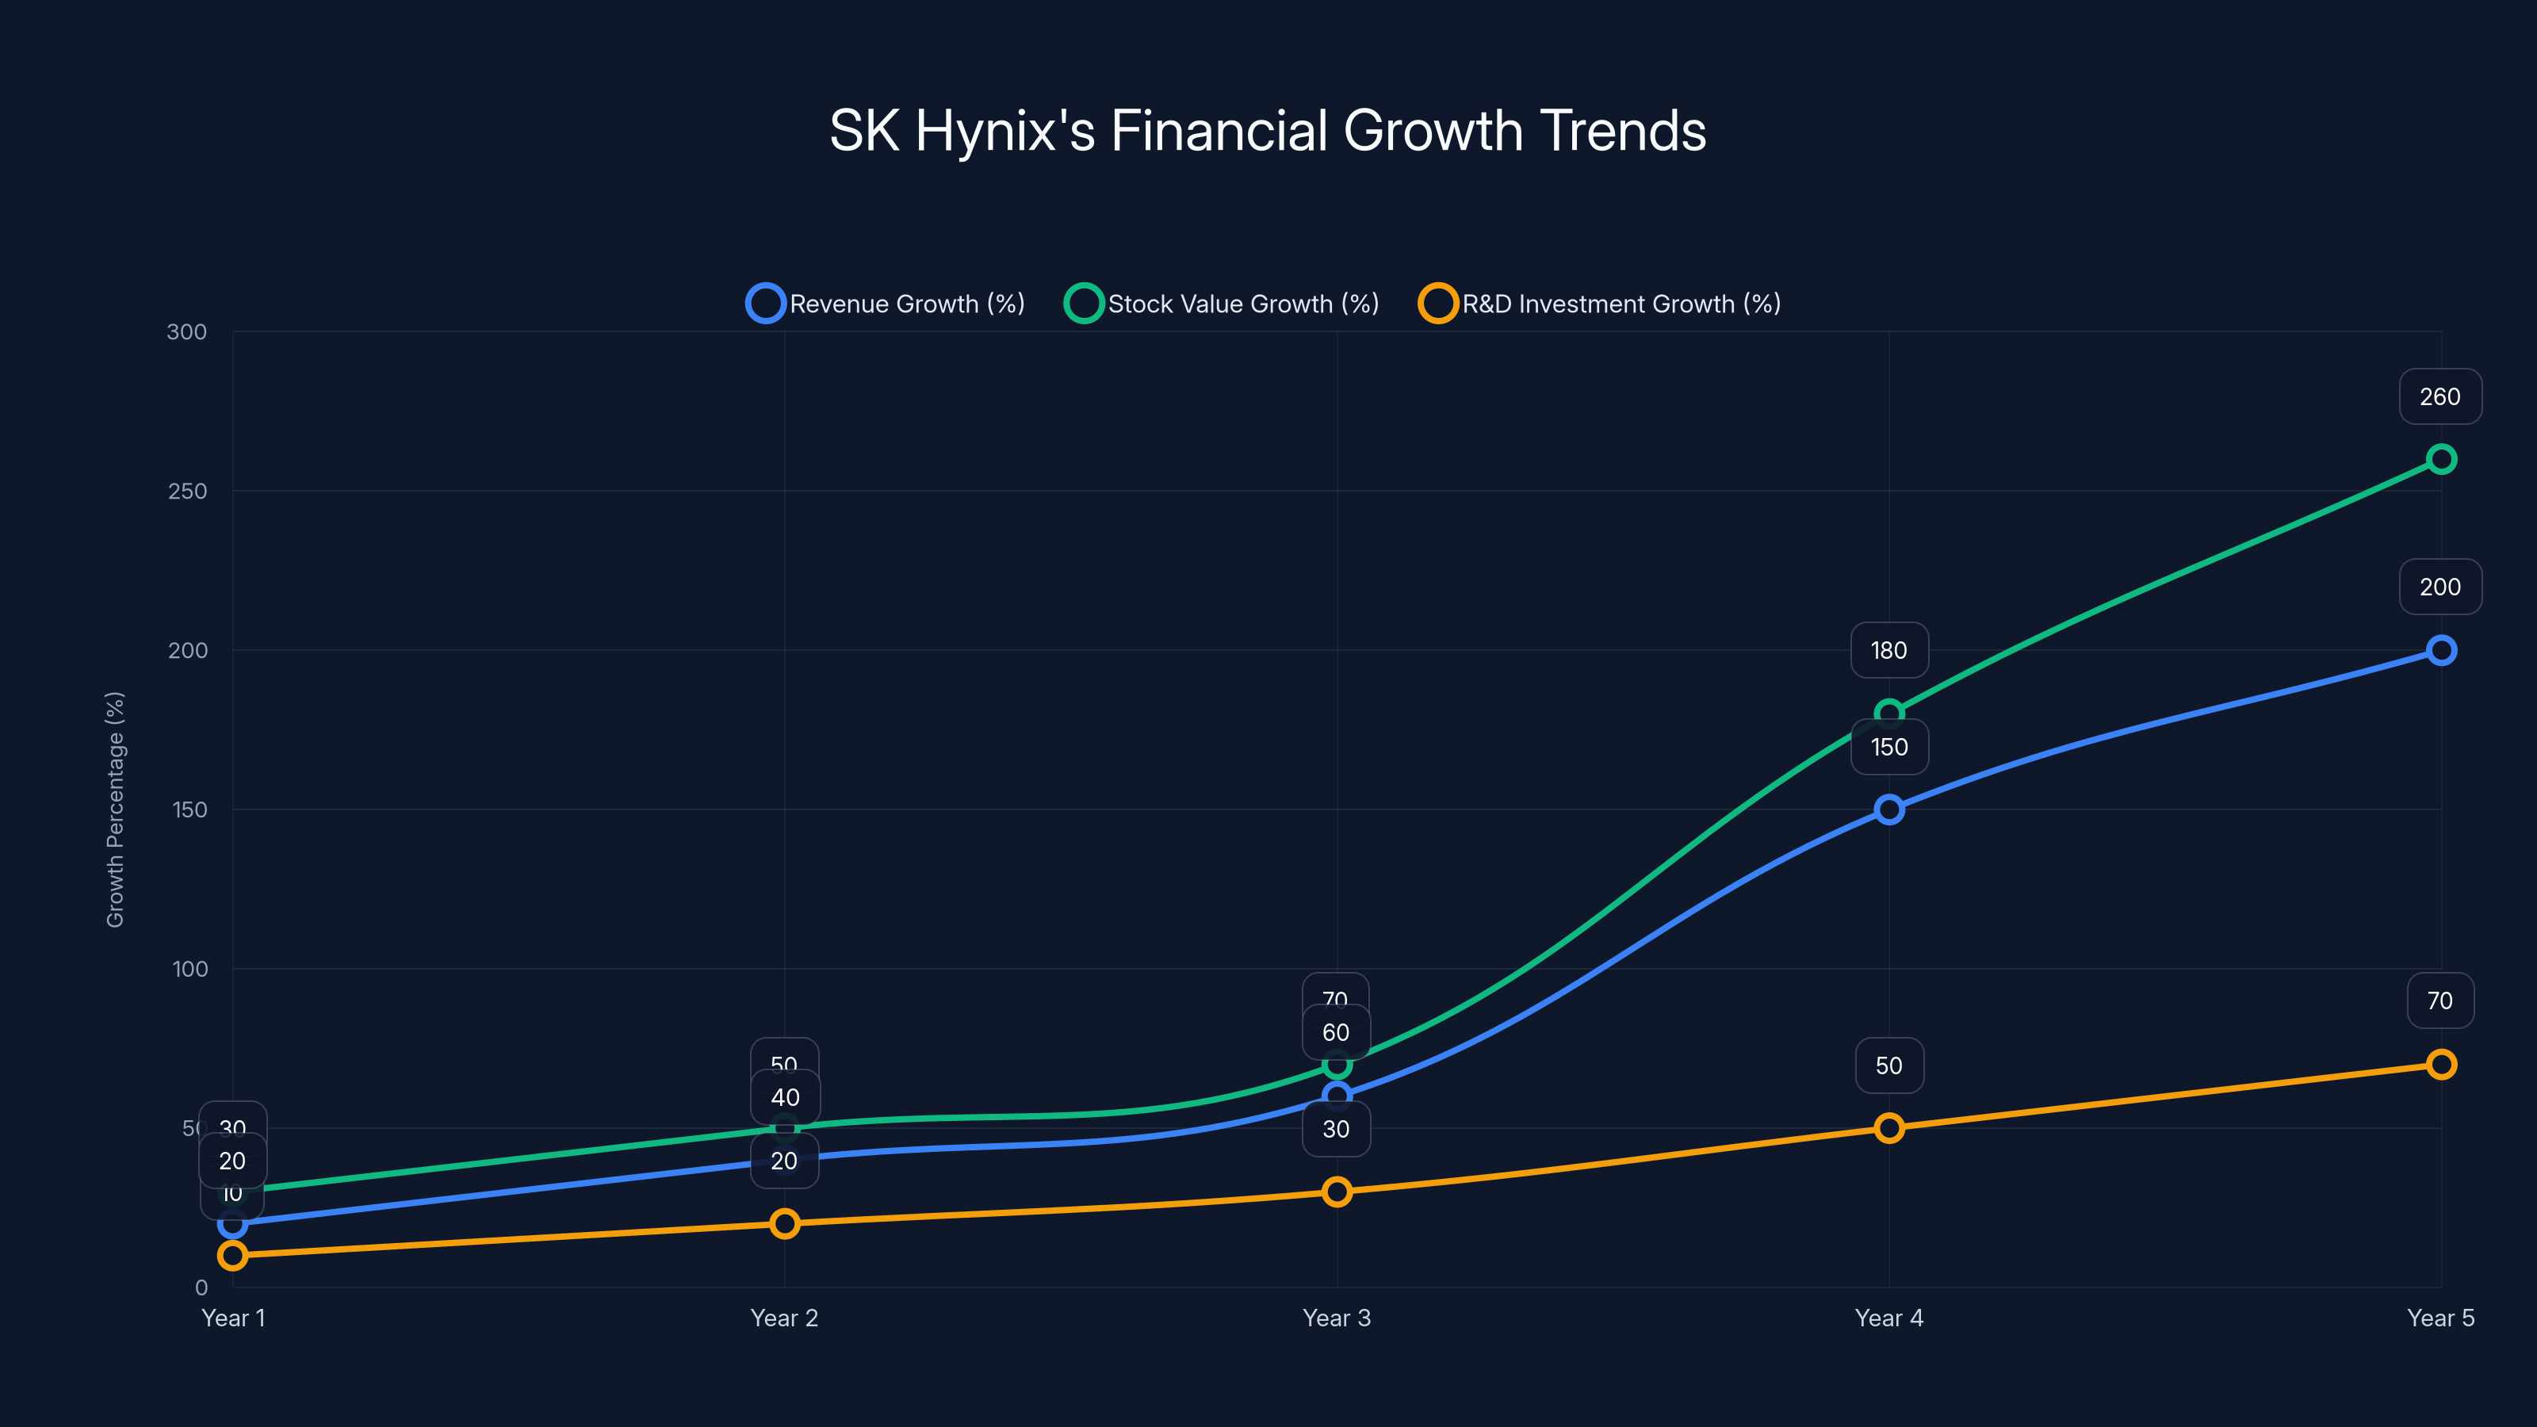This screenshot has width=2537, height=1427.
Task: Click the Revenue Year 4 point marker
Action: click(x=1889, y=809)
